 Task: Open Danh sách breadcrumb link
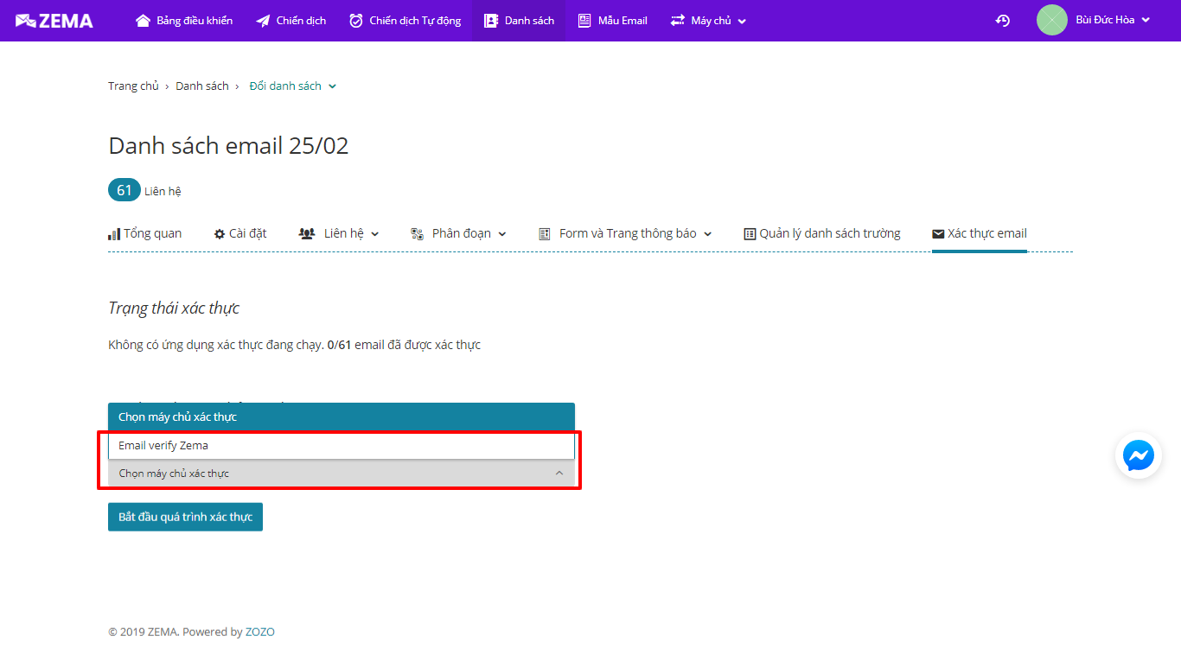pos(202,86)
